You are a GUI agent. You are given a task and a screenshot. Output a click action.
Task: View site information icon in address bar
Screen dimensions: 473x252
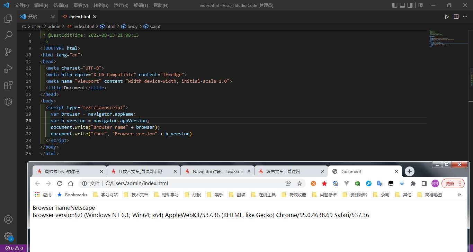coord(84,183)
